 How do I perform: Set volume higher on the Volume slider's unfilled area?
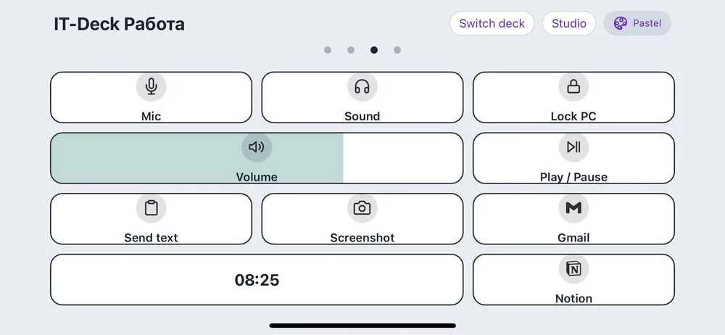pyautogui.click(x=402, y=158)
